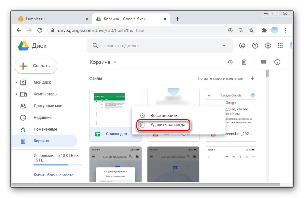Open Drive settings gear icon
The width and height of the screenshot is (304, 198).
pos(268,46)
